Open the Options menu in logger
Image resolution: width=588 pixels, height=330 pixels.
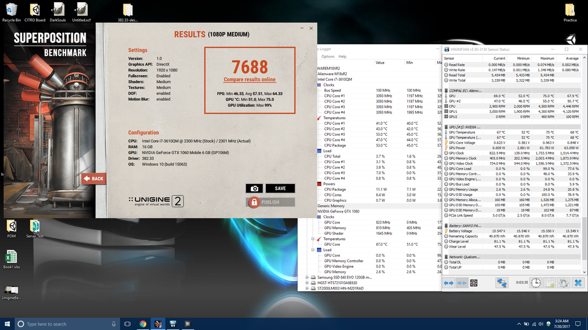(x=327, y=57)
